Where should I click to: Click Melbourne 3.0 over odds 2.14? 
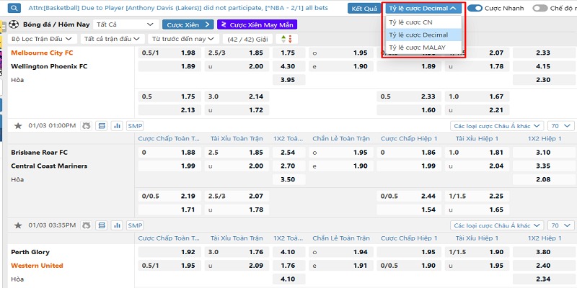coord(237,96)
